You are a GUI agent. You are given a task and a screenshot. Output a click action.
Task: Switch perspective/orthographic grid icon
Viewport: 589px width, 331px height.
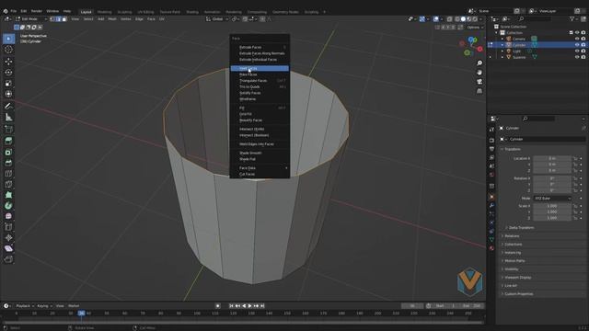[x=479, y=91]
